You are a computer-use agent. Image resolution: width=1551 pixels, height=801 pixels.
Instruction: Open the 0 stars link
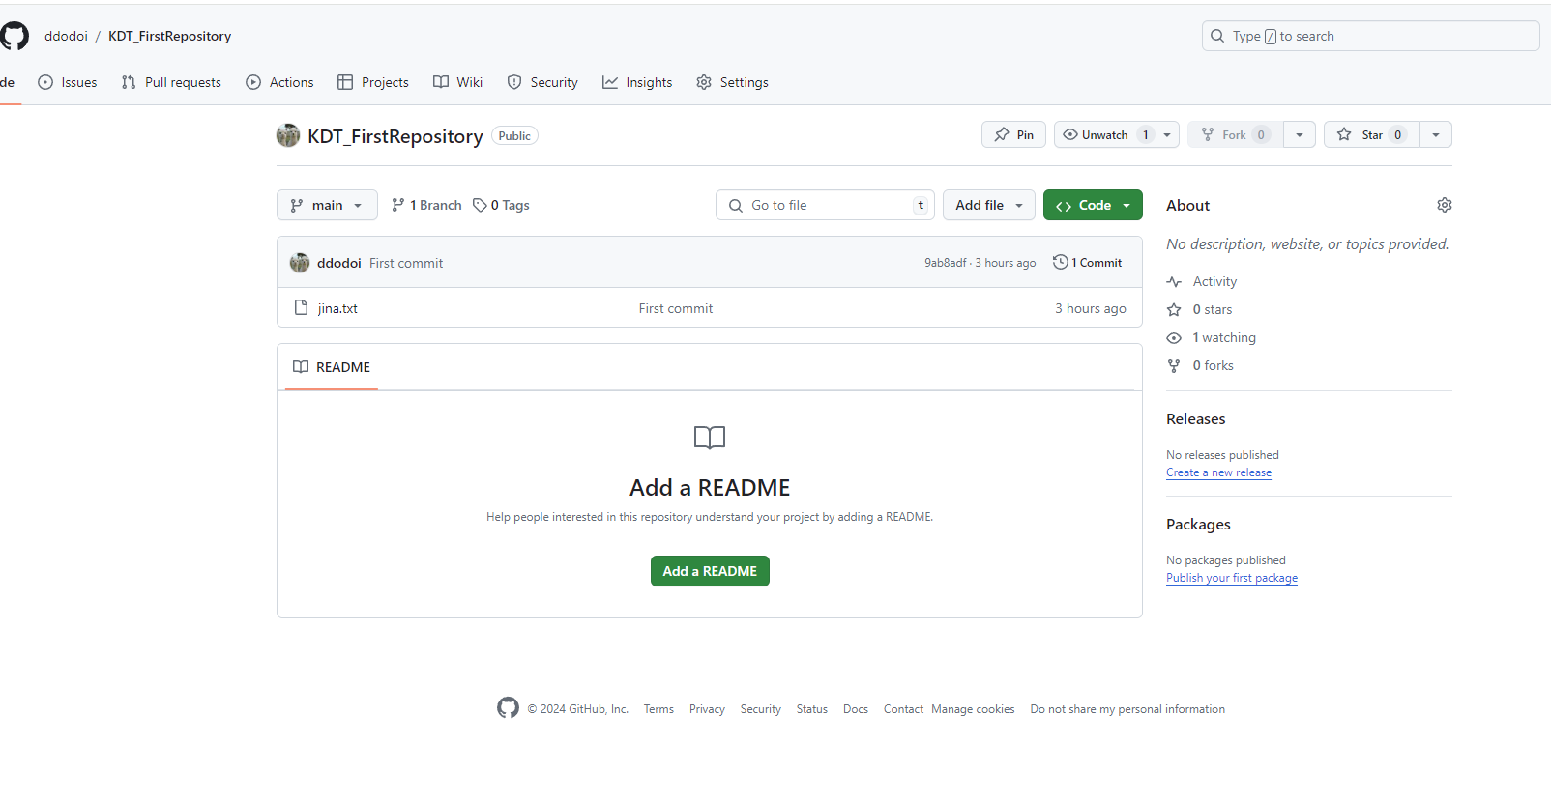1213,309
